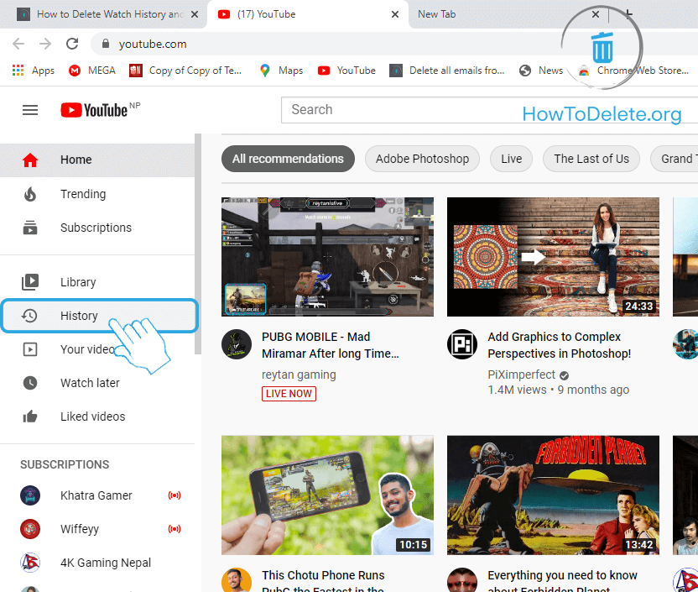Open Trending from the sidebar

(82, 194)
